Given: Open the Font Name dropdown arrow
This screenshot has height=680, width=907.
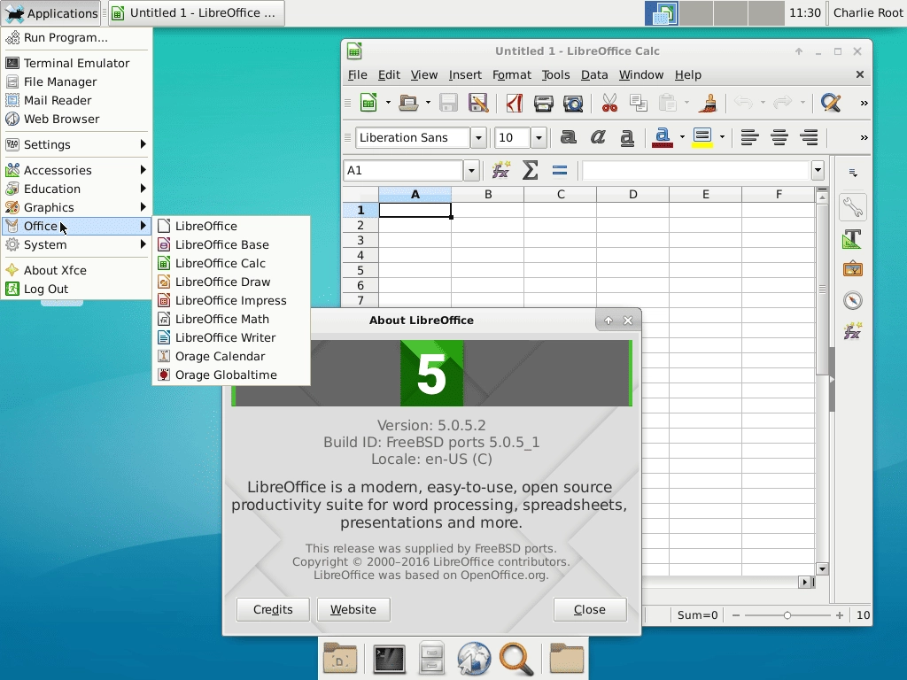Looking at the screenshot, I should pyautogui.click(x=478, y=137).
